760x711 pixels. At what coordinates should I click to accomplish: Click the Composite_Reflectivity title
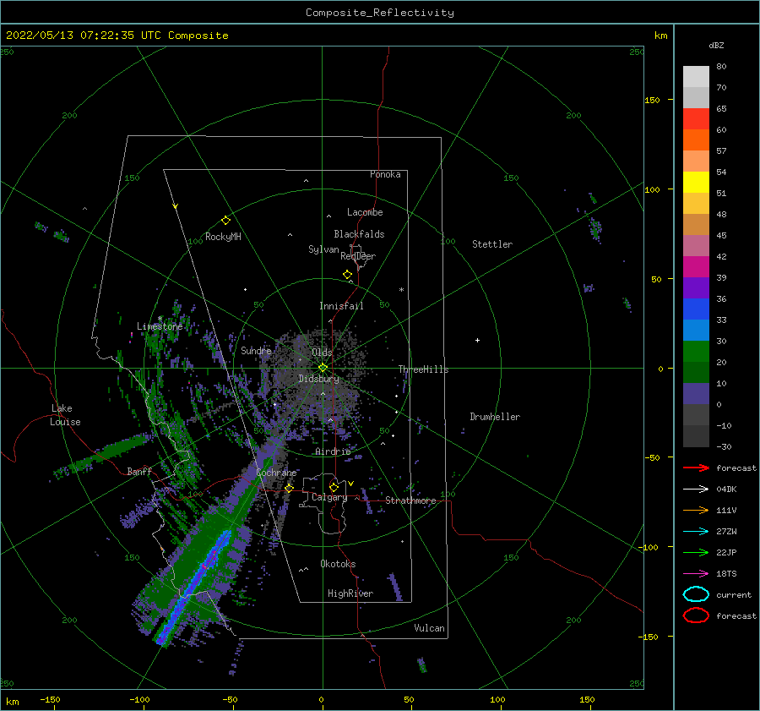coord(379,13)
